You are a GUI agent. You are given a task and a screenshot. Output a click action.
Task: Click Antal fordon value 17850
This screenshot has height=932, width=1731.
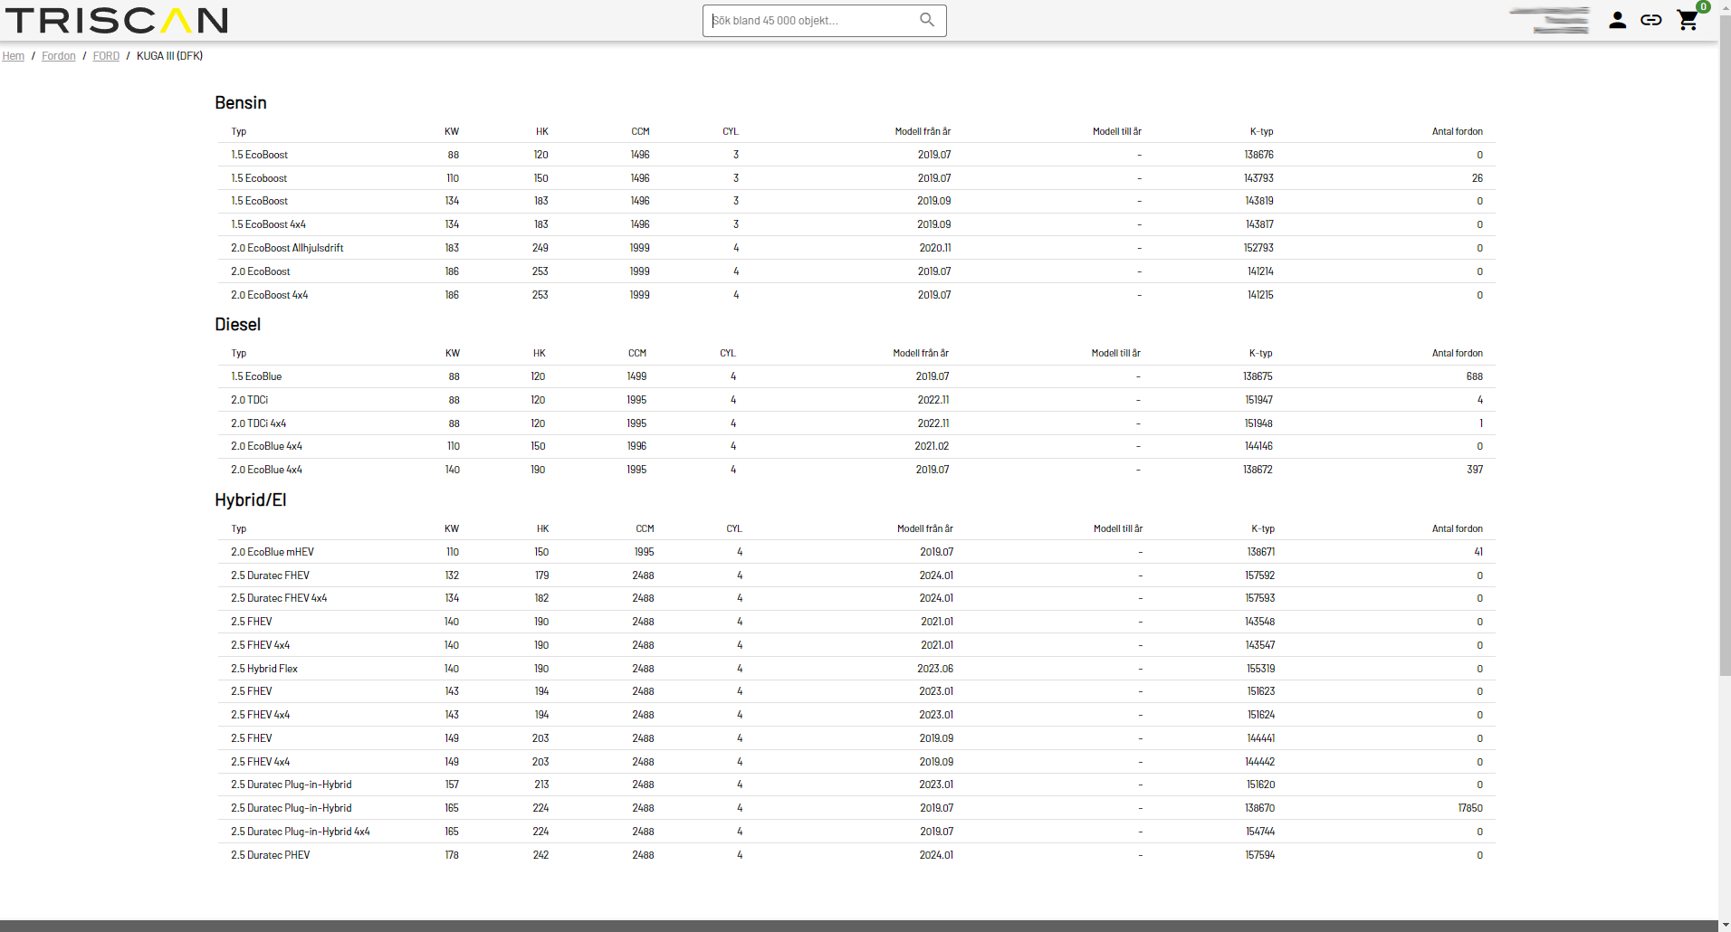click(x=1470, y=808)
